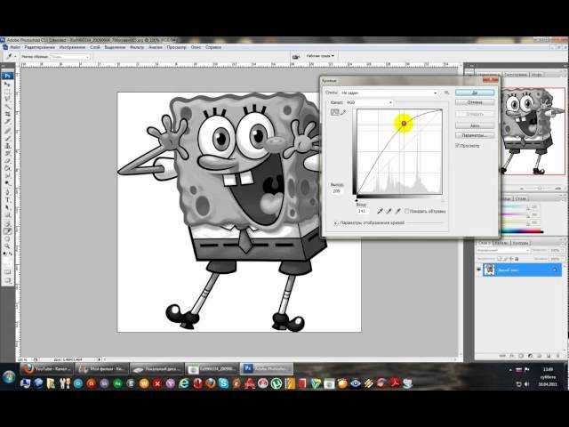Image resolution: width=569 pixels, height=427 pixels.
Task: Pick the black point eyedropper in Curves
Action: coord(380,211)
